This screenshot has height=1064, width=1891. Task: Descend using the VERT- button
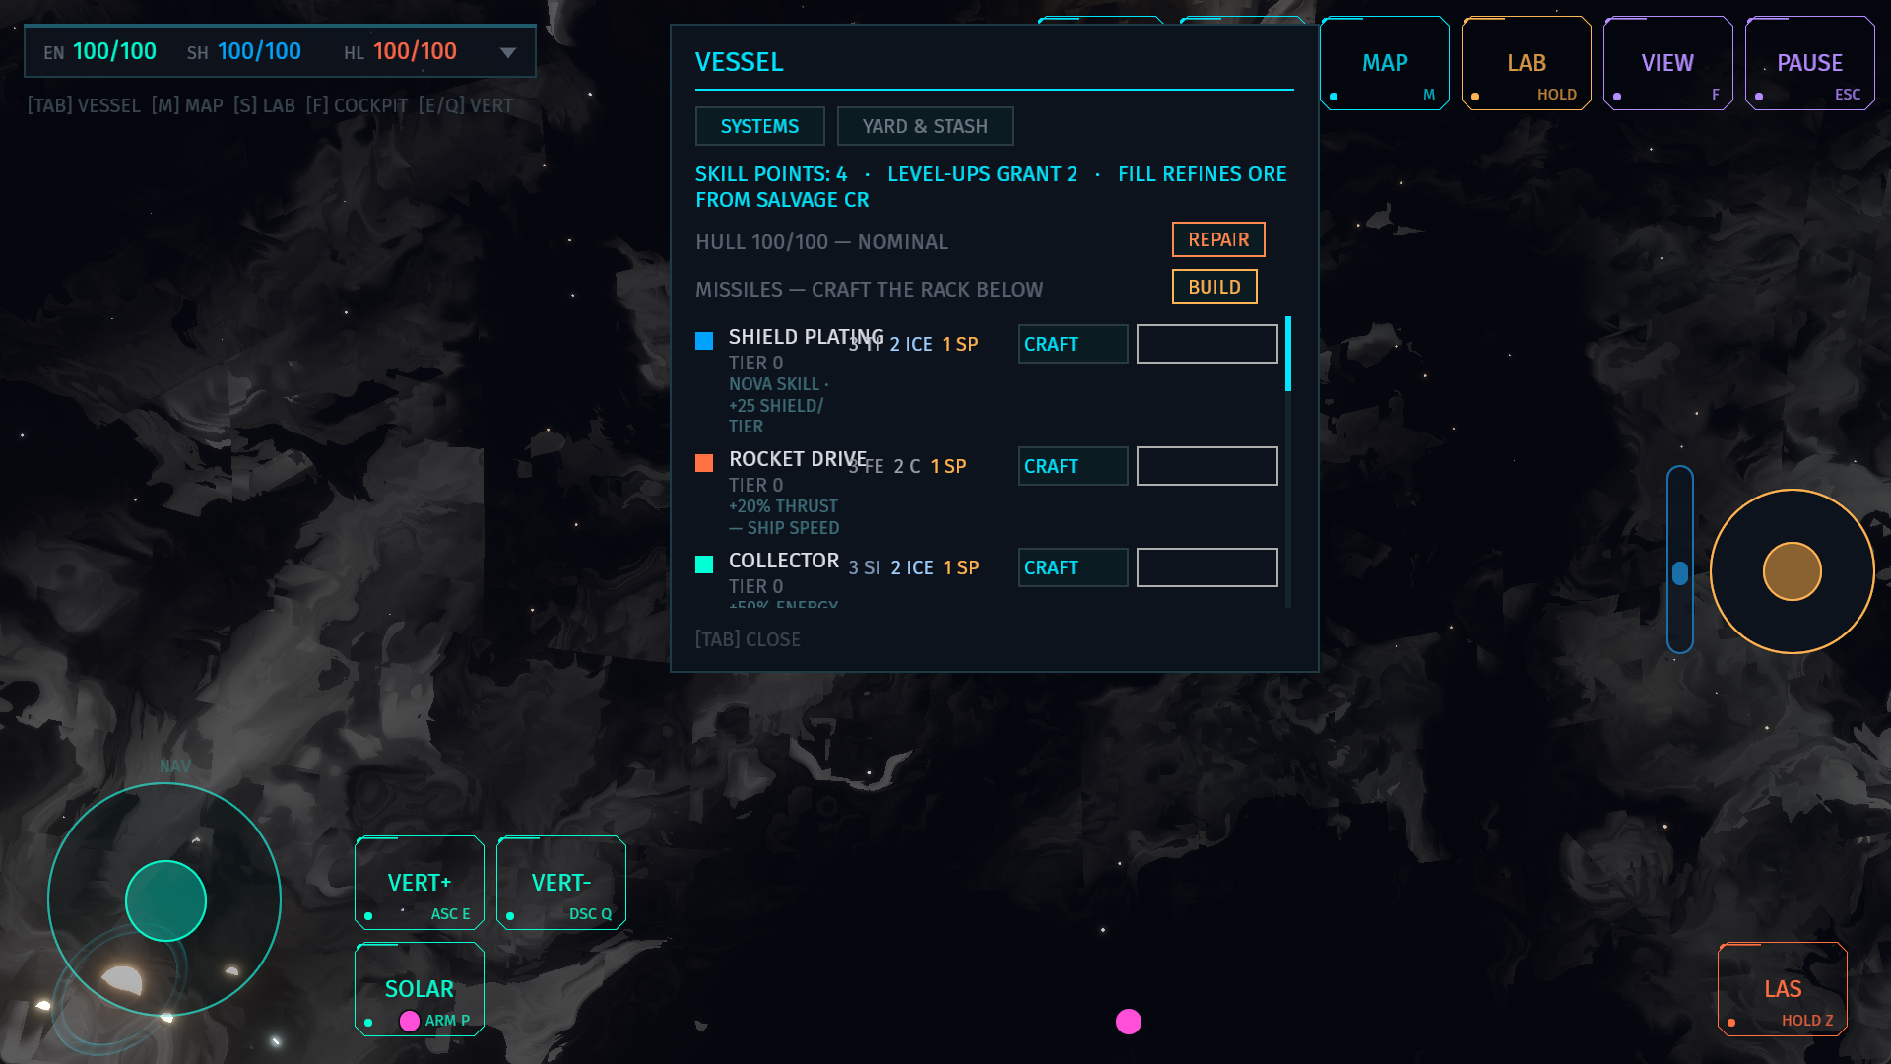561,883
